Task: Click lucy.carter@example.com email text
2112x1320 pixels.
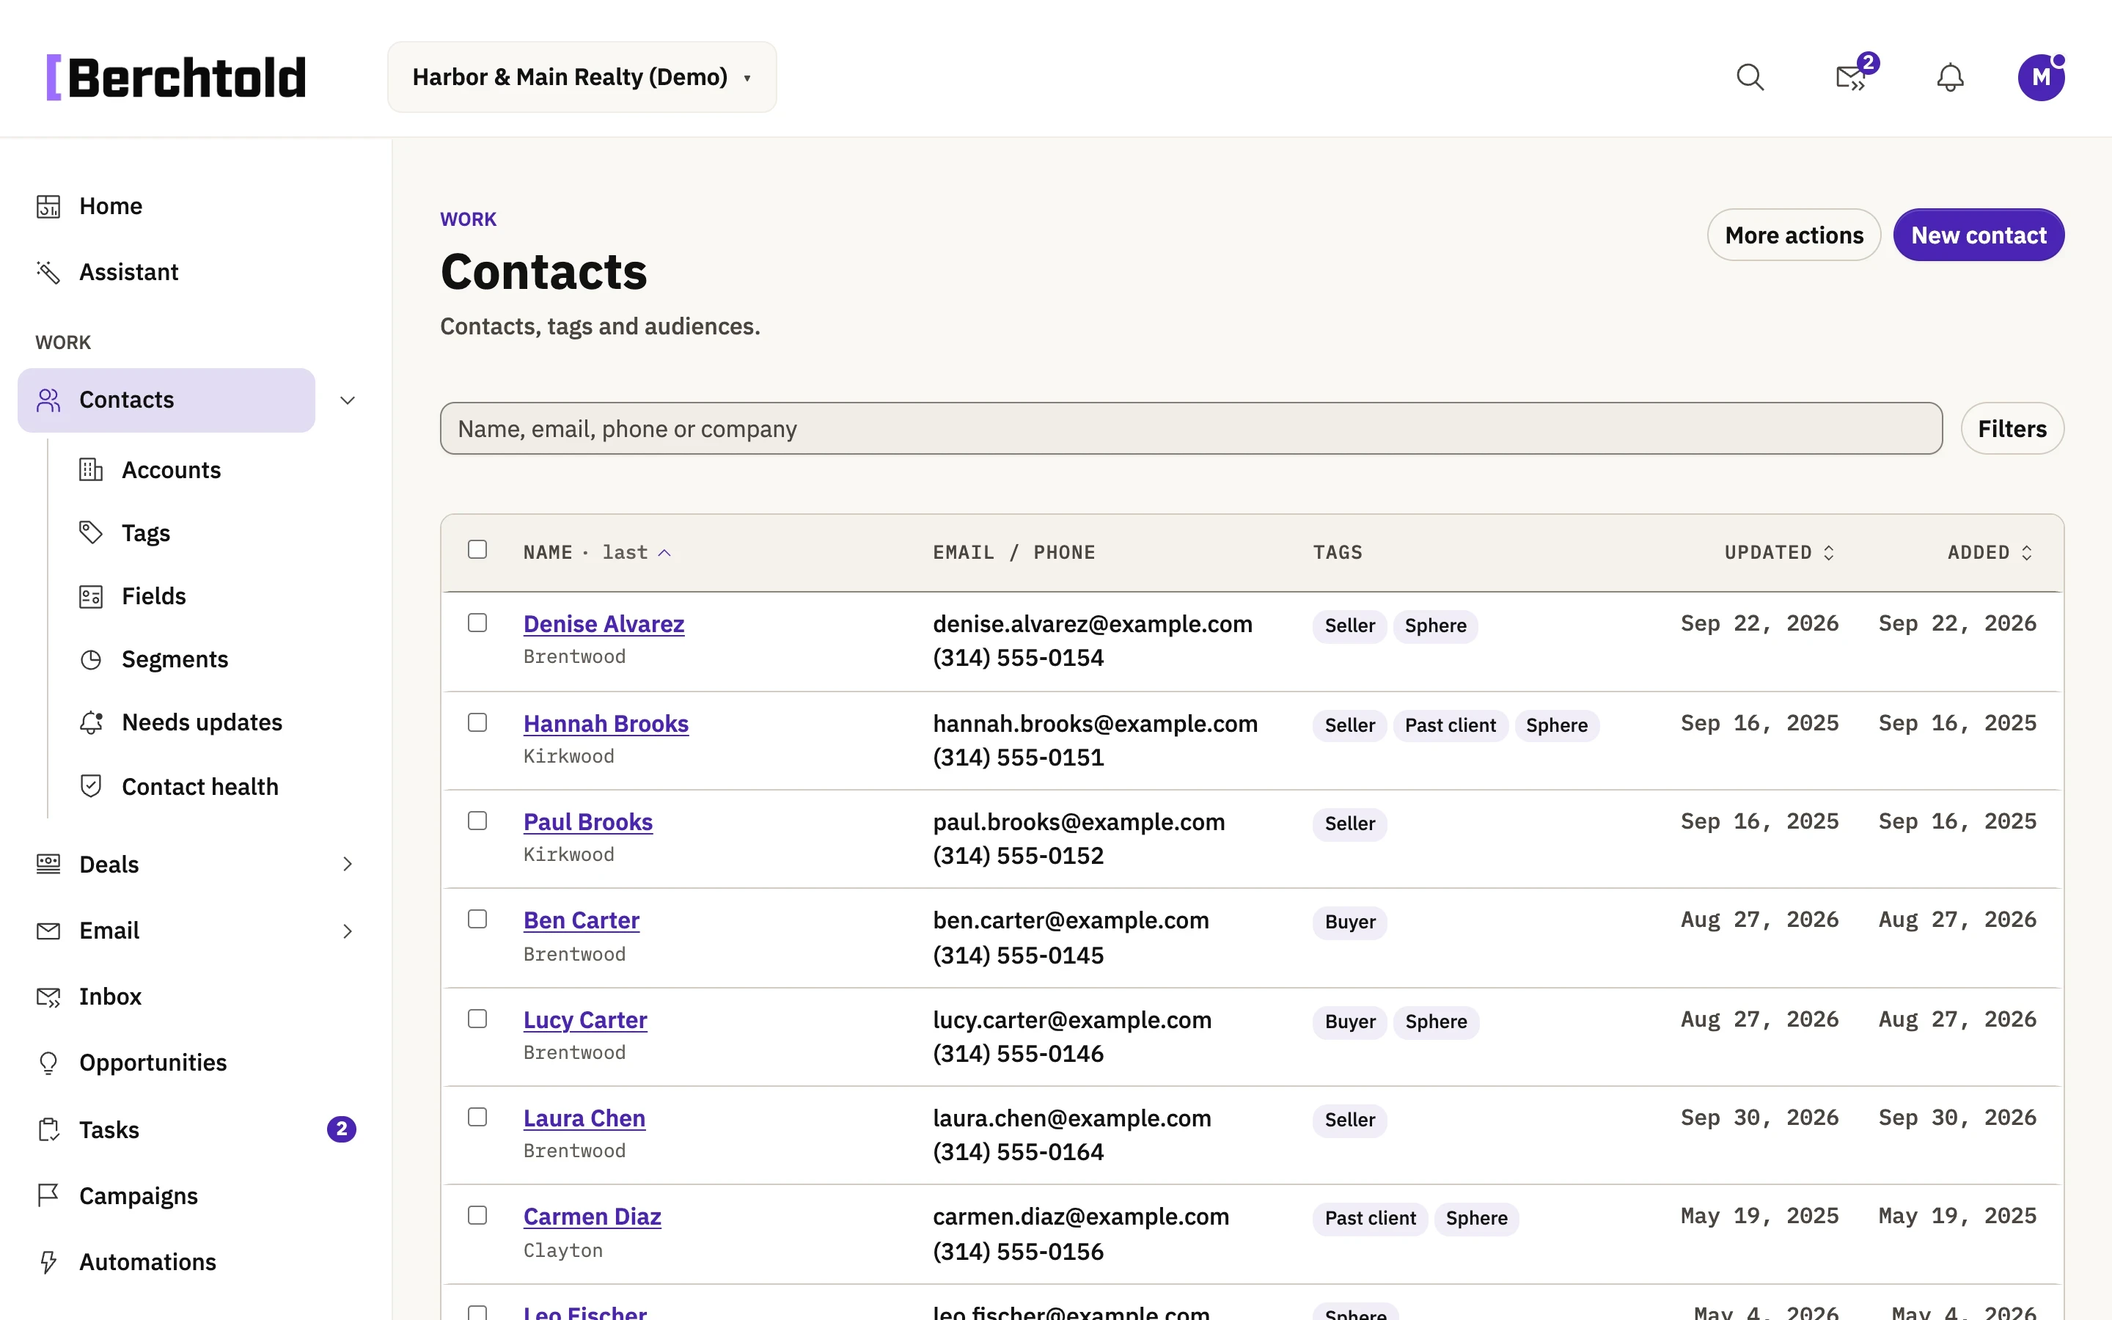Action: [1071, 1019]
